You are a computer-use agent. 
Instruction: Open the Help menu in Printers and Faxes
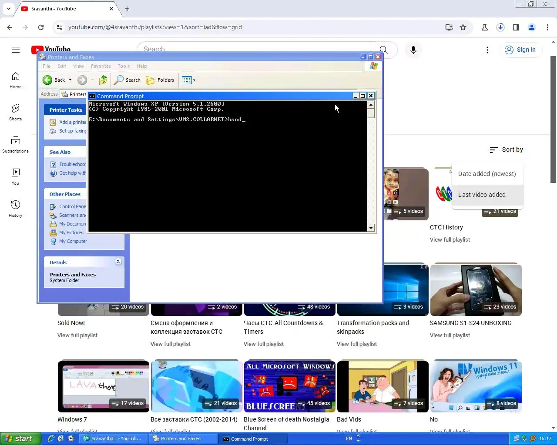coord(142,66)
